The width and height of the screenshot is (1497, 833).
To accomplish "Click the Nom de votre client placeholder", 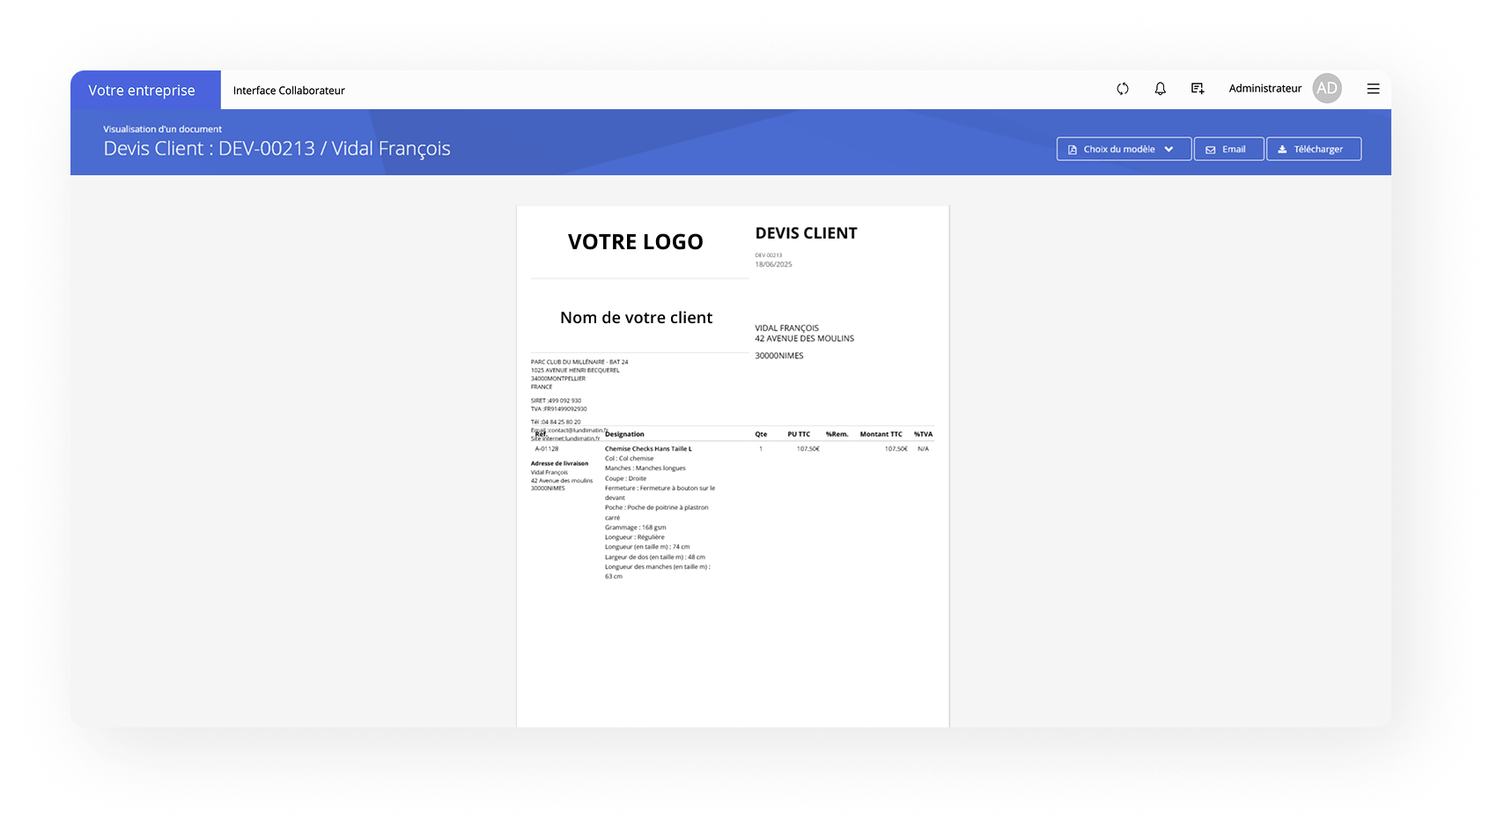I will coord(636,318).
